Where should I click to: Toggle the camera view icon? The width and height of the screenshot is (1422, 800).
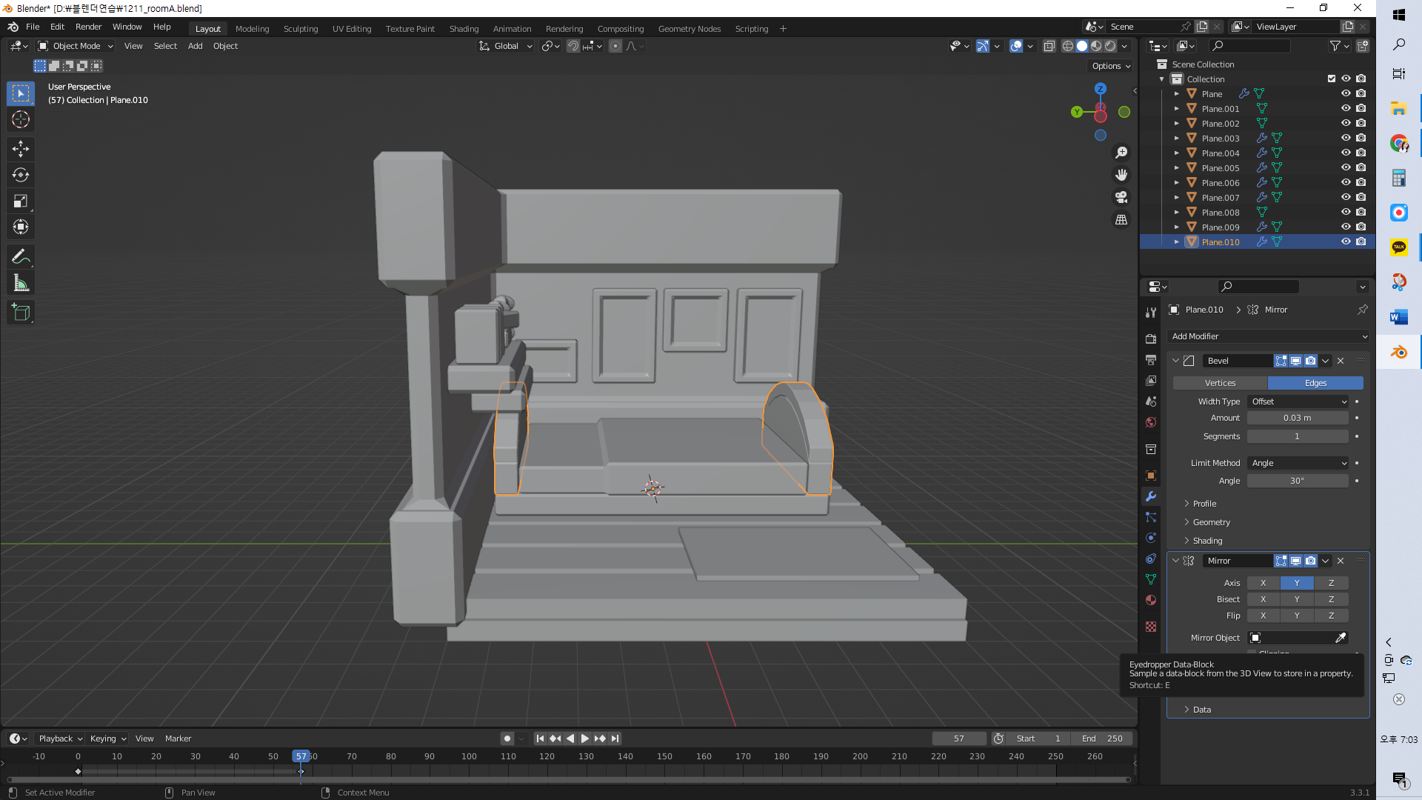pos(1121,197)
